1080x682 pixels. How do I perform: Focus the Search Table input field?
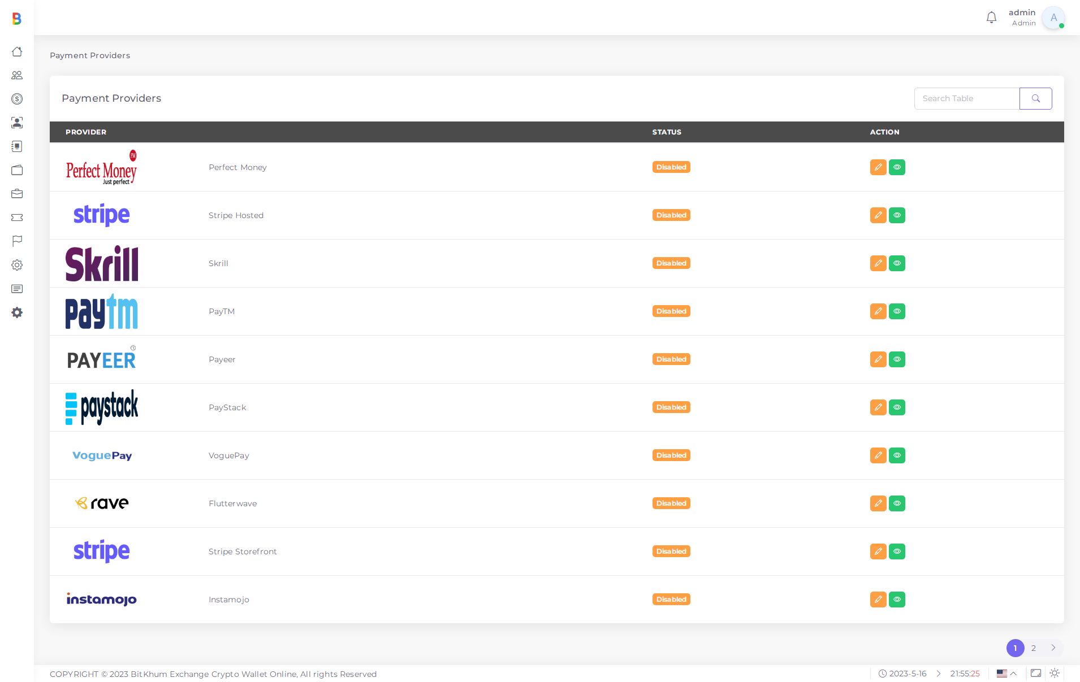tap(967, 98)
